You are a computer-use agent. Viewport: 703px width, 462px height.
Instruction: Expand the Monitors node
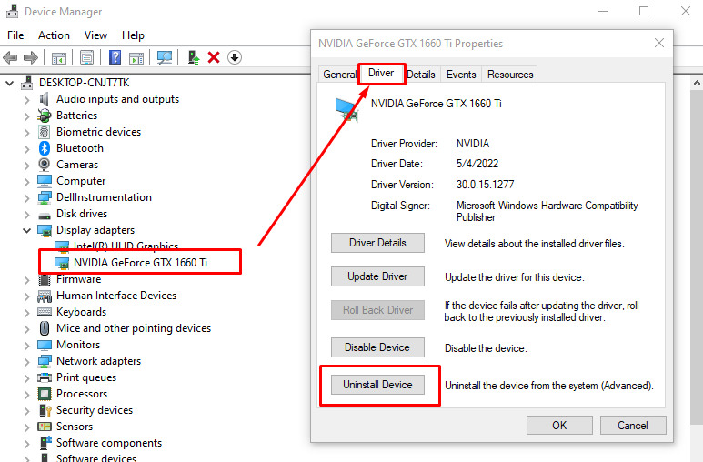[27, 345]
